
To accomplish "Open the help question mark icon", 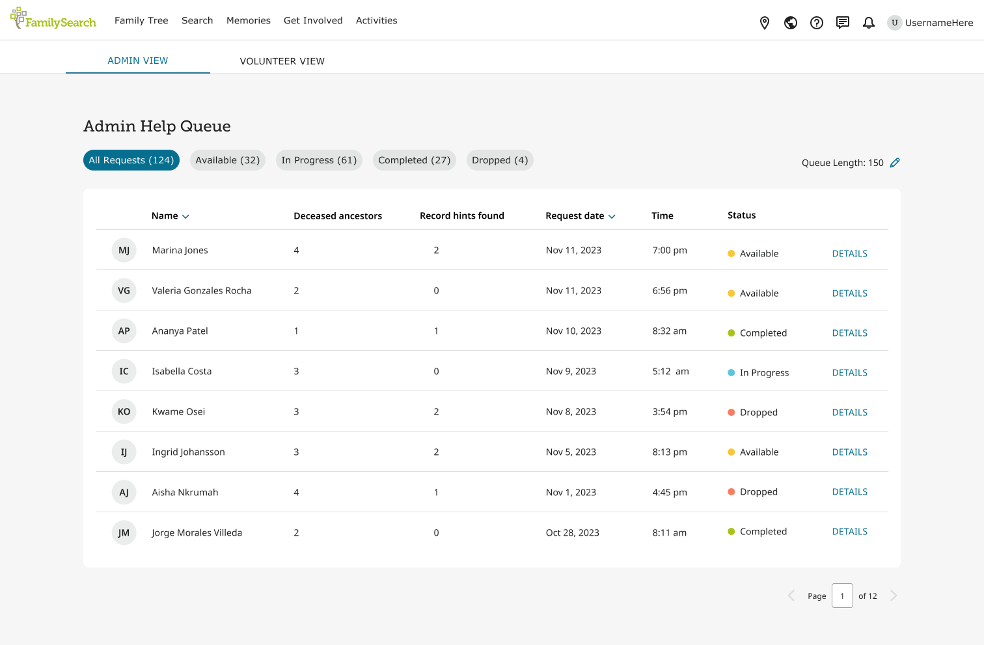I will click(x=817, y=23).
